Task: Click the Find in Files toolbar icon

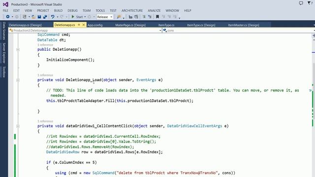Action: pyautogui.click(x=119, y=17)
